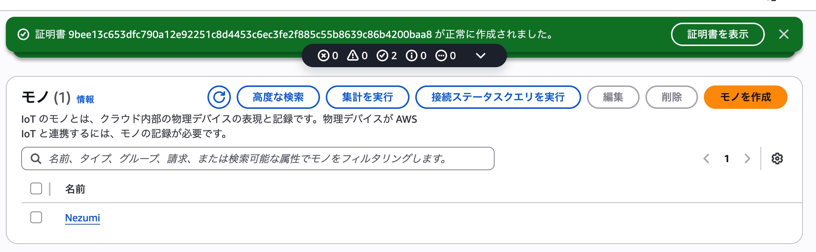Open the Nezumi thing link
The width and height of the screenshot is (816, 252).
click(x=83, y=218)
